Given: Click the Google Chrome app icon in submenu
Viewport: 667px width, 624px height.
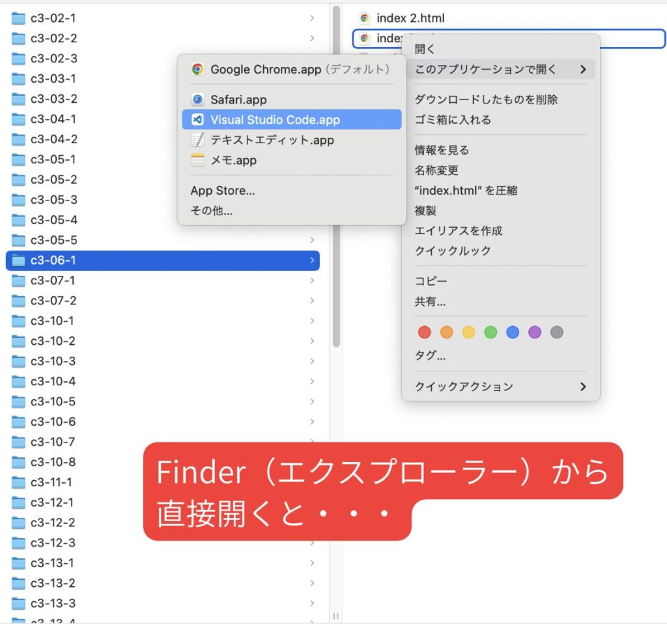Looking at the screenshot, I should point(197,69).
